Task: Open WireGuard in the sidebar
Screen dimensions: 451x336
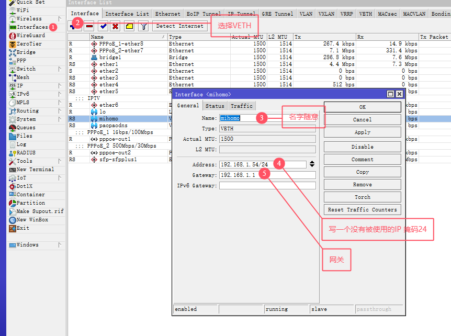Action: 31,36
